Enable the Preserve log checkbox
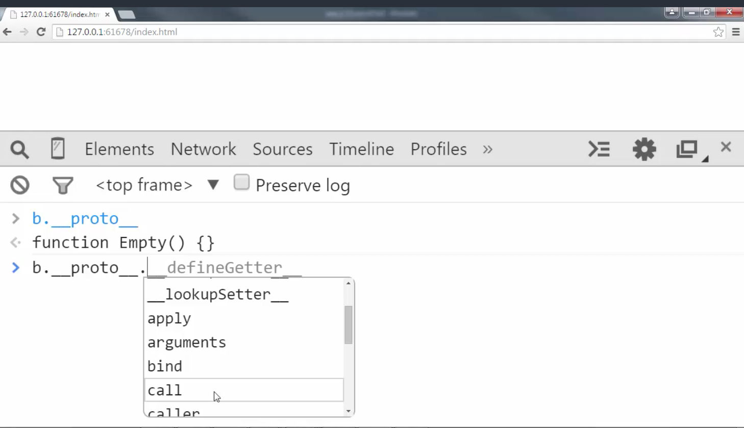This screenshot has width=744, height=428. tap(241, 182)
